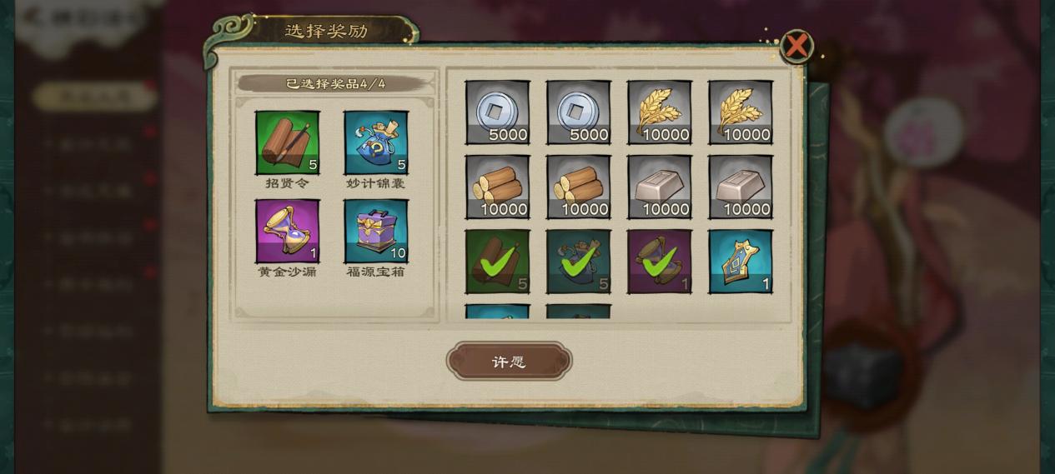Screen dimensions: 1055x474
Task: Uncheck the selected purple hourglass reward in grid
Action: tap(659, 262)
